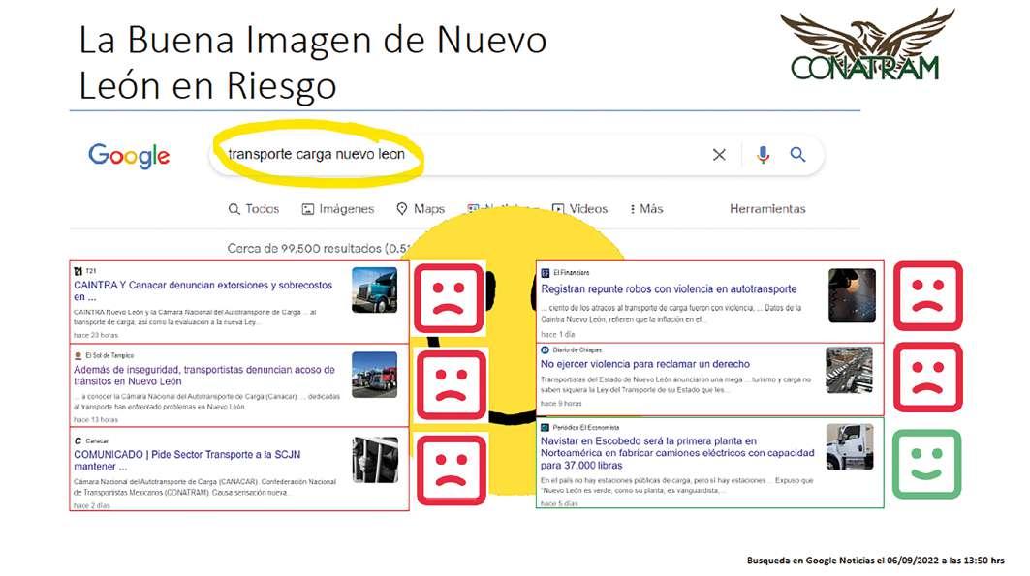Select the Todos tab

pos(254,209)
